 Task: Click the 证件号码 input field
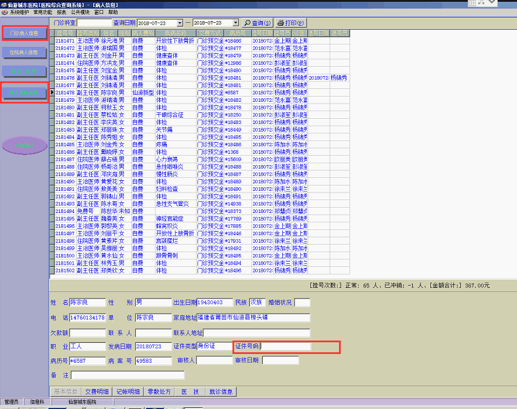(x=286, y=346)
